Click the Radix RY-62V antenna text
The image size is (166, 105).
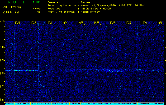click(90, 12)
